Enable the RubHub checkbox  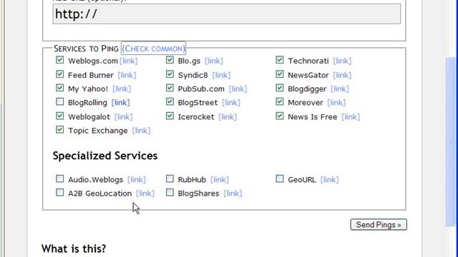pos(170,178)
